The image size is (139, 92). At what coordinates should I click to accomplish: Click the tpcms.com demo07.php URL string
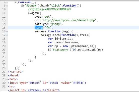69,20
